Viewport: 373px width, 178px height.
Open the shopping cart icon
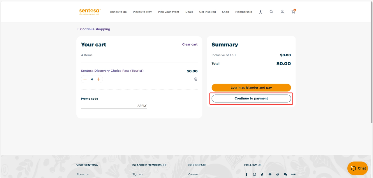(293, 12)
